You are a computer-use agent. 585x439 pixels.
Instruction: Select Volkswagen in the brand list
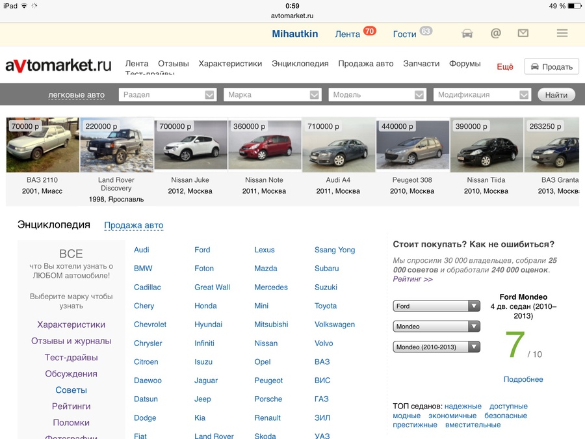point(335,325)
